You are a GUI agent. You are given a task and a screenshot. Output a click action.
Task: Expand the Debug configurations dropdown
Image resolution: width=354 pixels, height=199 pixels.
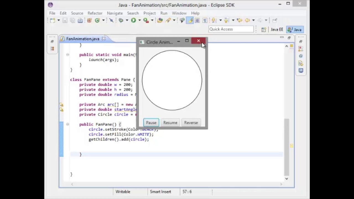tap(127, 20)
